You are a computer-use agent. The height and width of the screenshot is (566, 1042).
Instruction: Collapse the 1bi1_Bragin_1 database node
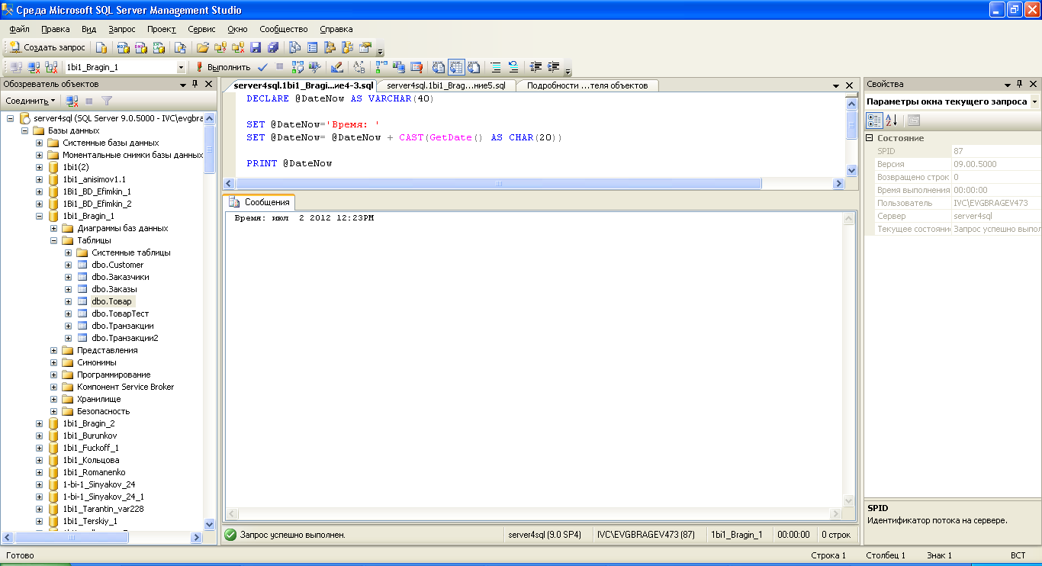[x=40, y=216]
